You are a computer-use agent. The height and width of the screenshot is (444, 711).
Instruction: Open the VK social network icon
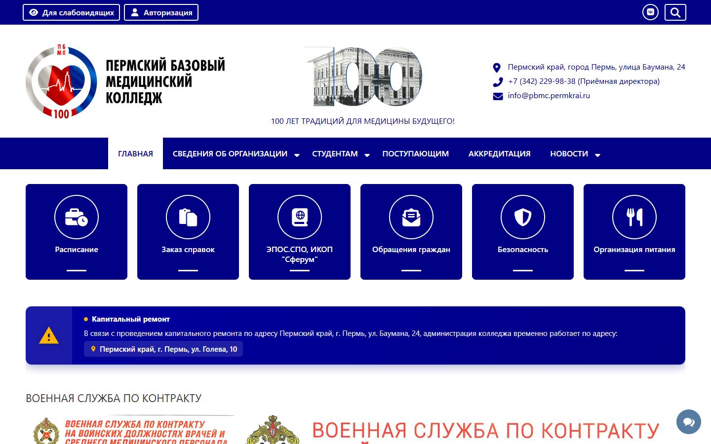[x=650, y=12]
